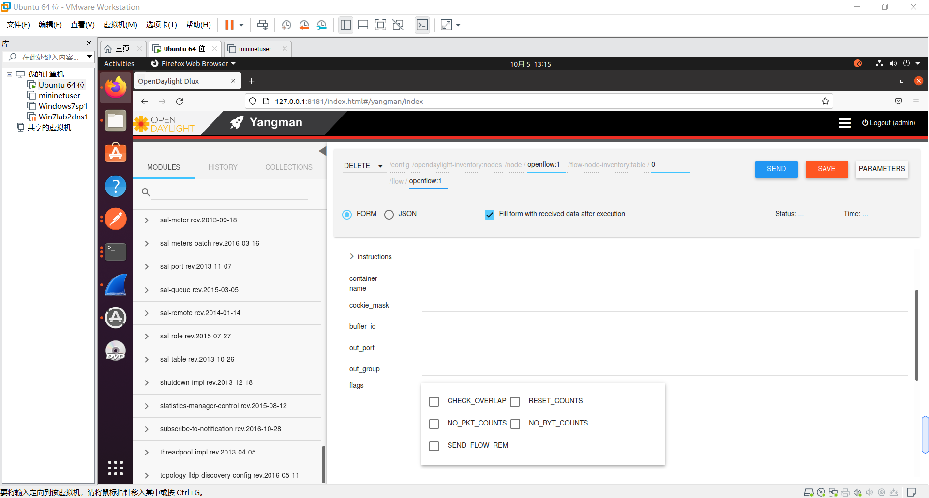Click the module search input field
Image resolution: width=929 pixels, height=498 pixels.
click(231, 192)
